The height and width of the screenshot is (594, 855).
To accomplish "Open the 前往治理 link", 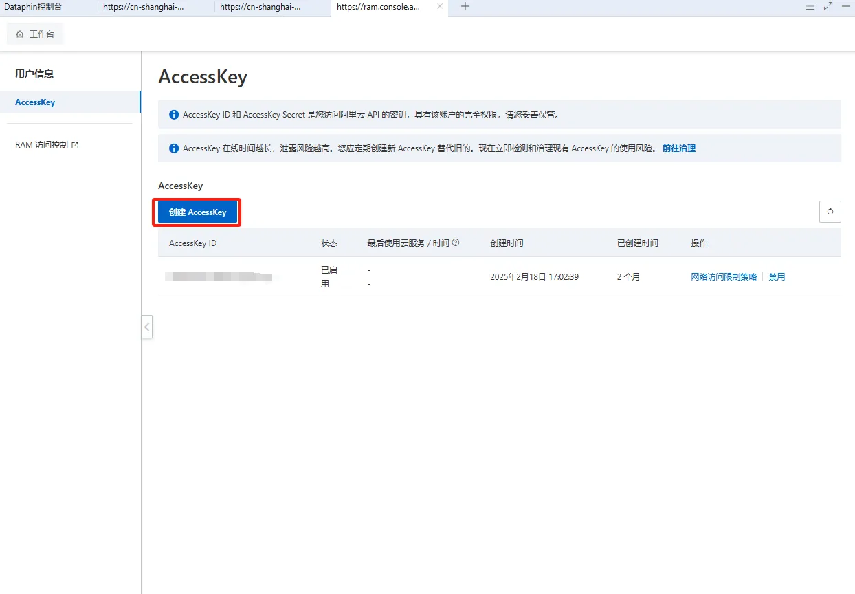I will click(x=679, y=148).
